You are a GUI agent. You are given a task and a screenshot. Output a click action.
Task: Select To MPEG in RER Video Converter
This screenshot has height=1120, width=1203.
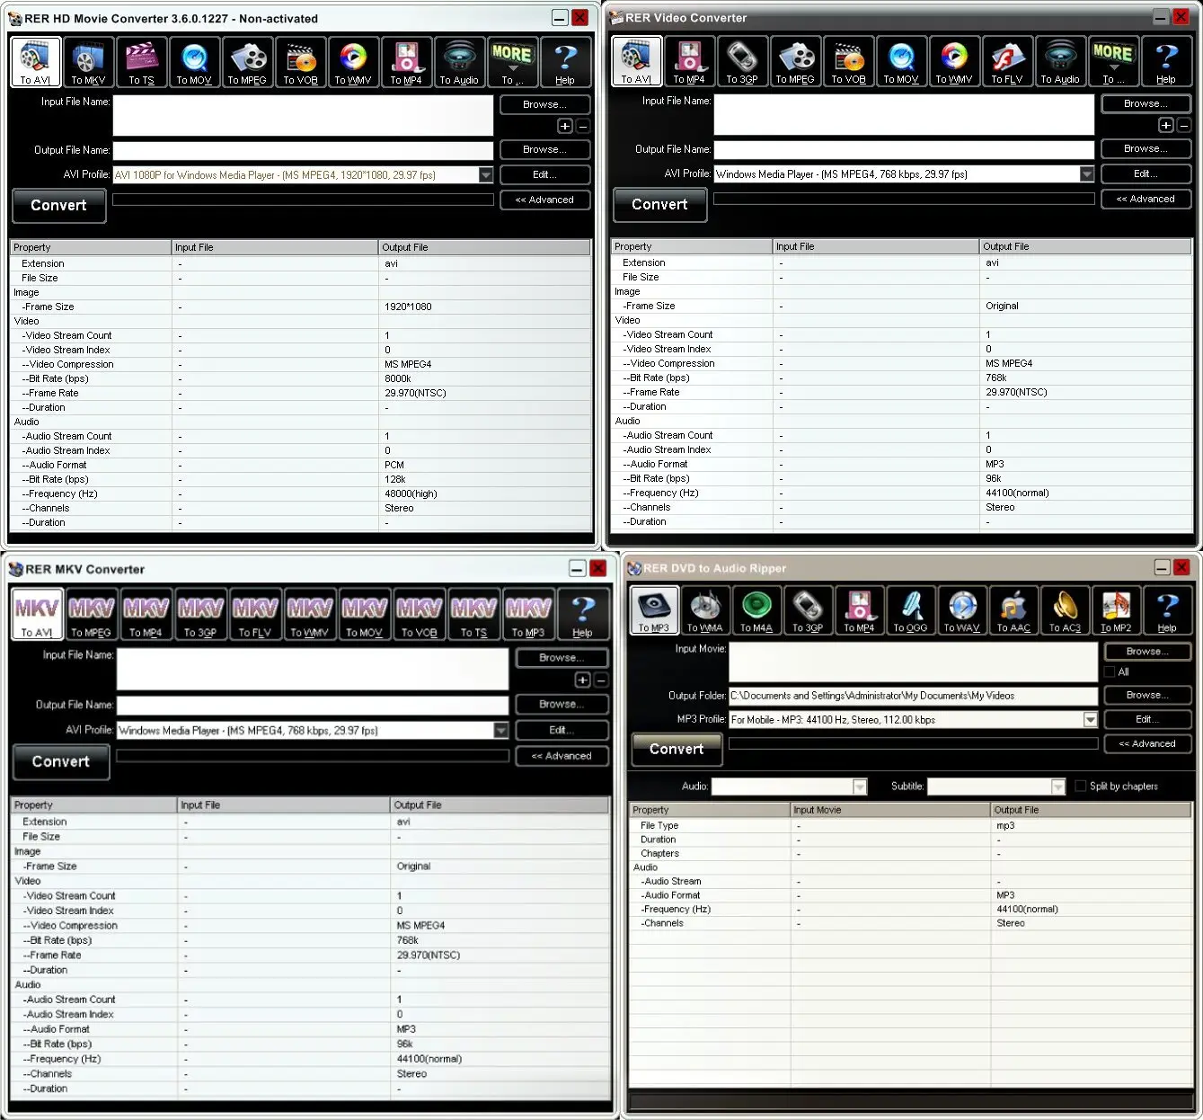point(795,61)
